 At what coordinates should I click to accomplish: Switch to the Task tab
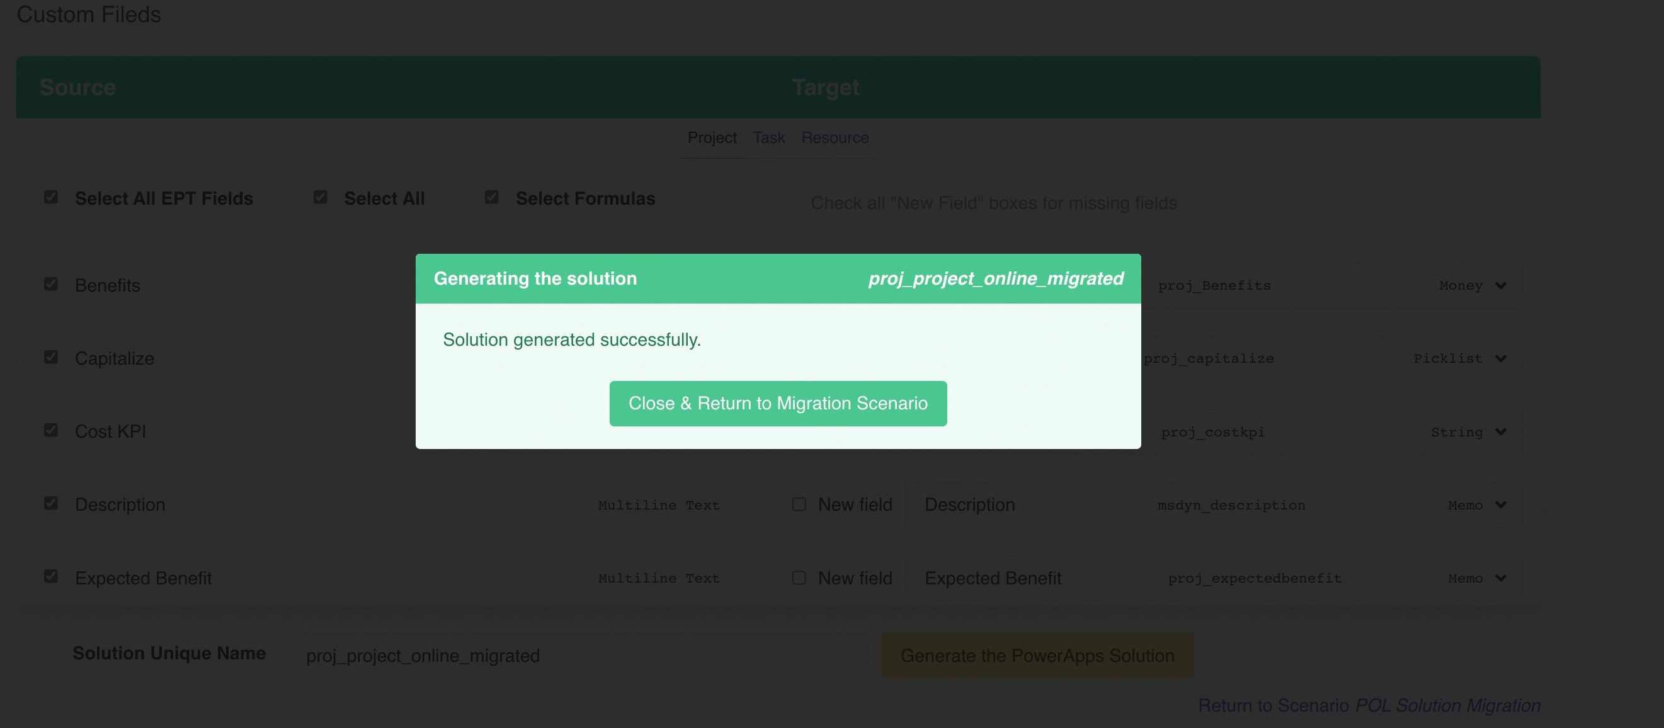coord(768,137)
